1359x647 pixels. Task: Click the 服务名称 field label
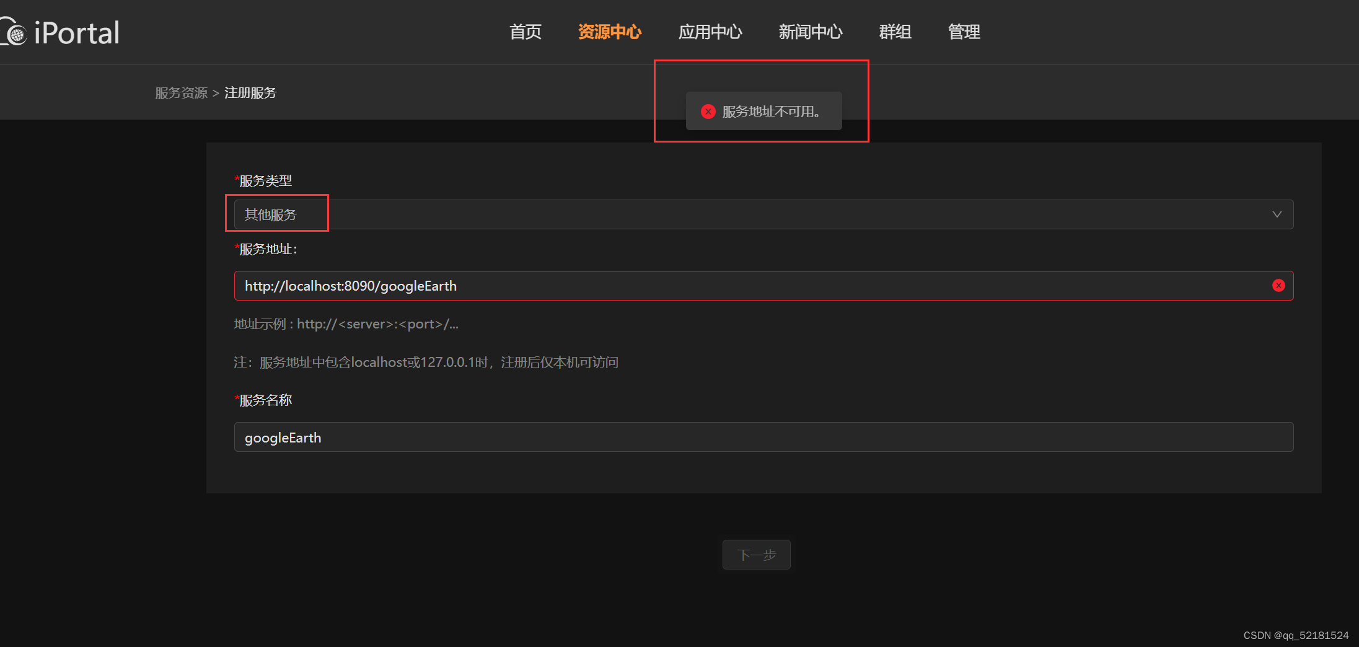coord(263,400)
